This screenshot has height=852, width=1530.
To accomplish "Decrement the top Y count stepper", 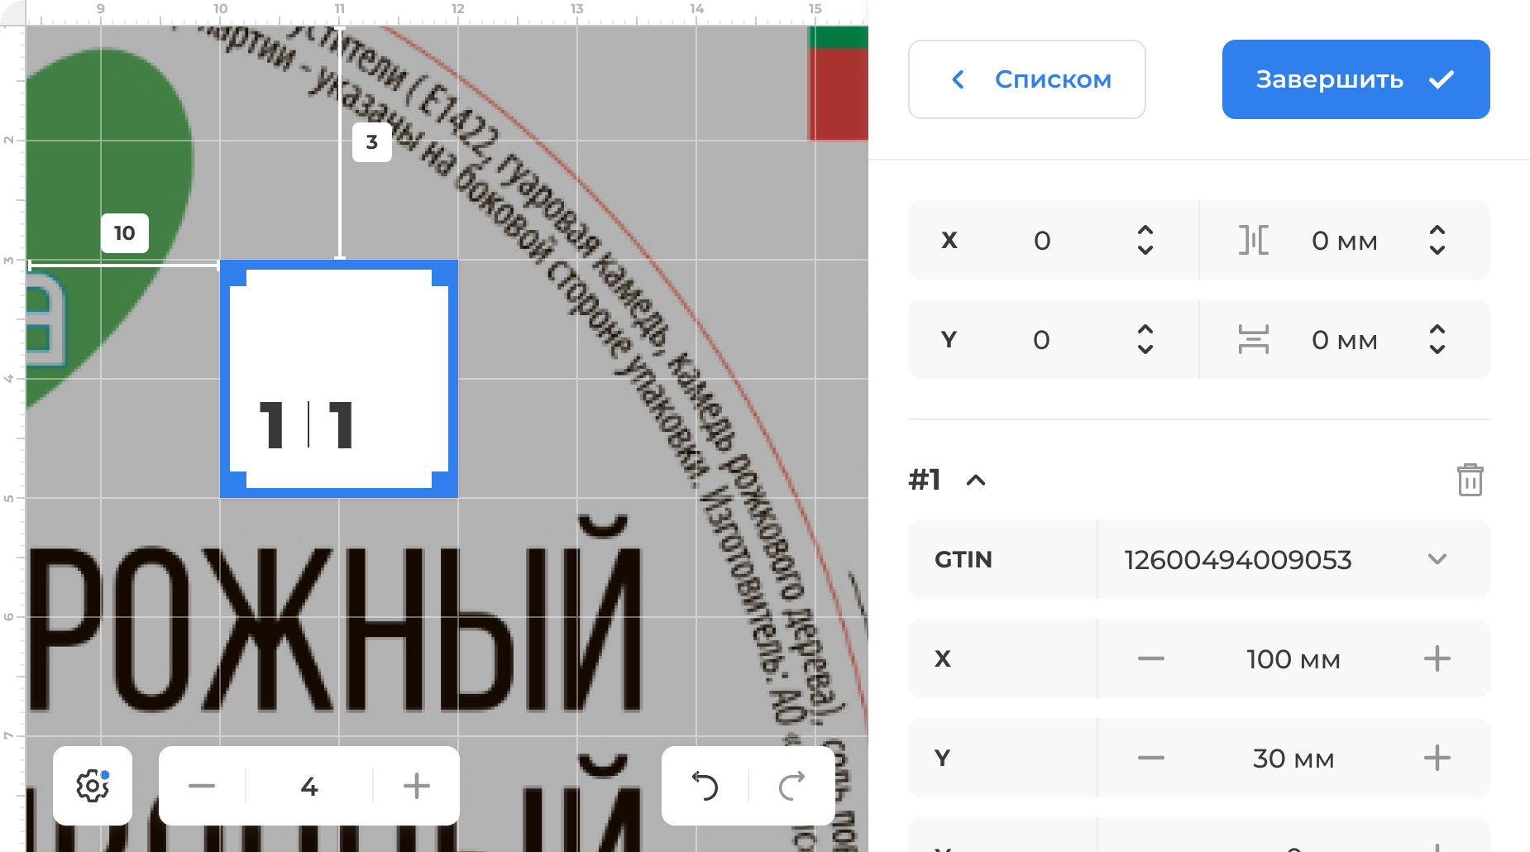I will tap(1145, 349).
